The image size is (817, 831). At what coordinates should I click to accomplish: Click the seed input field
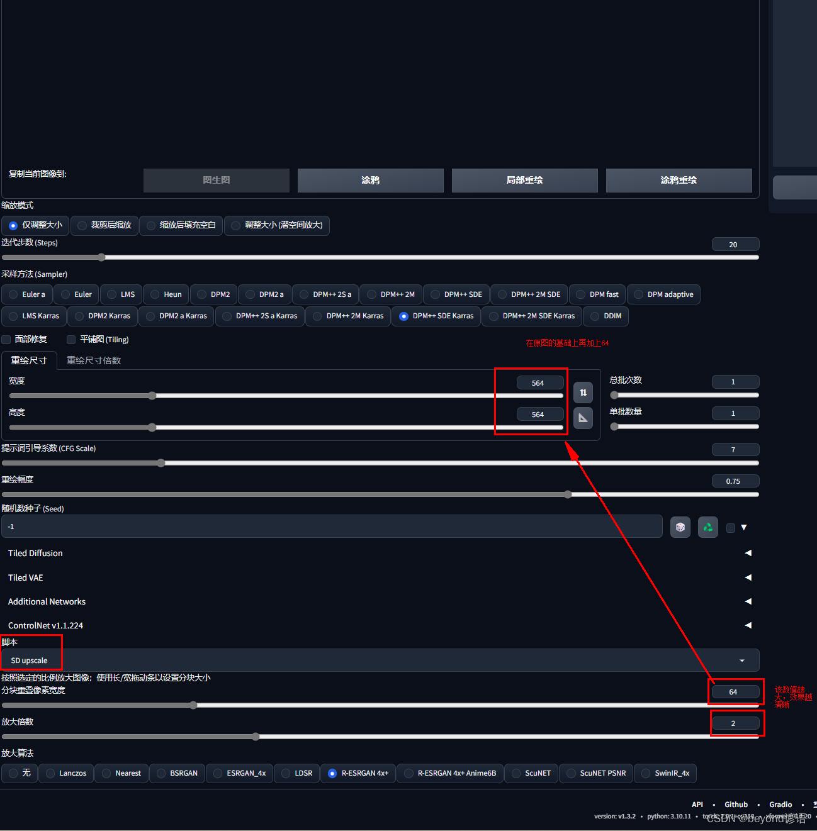[332, 527]
